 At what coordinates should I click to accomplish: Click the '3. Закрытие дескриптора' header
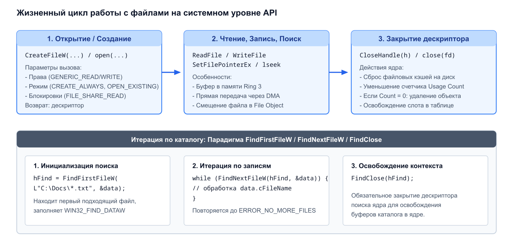tap(424, 39)
